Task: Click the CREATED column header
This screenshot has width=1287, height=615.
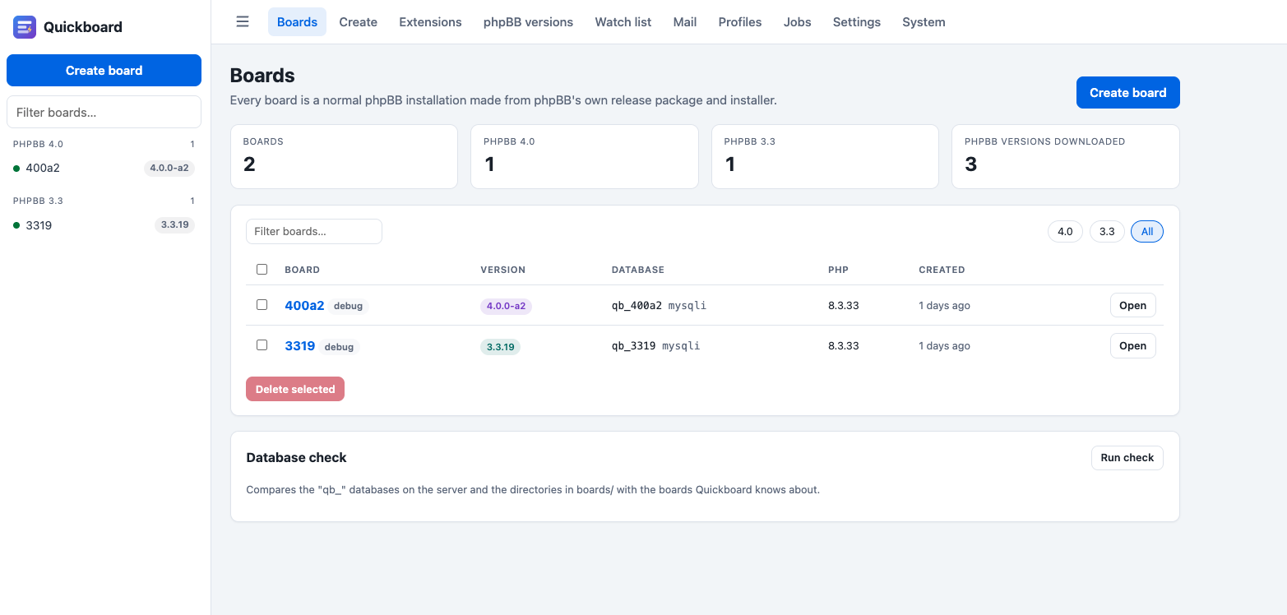Action: pyautogui.click(x=942, y=270)
